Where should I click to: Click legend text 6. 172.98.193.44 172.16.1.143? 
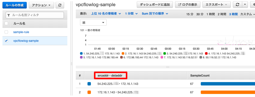(141, 57)
